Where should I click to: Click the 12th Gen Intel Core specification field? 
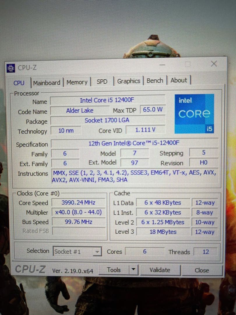(134, 143)
